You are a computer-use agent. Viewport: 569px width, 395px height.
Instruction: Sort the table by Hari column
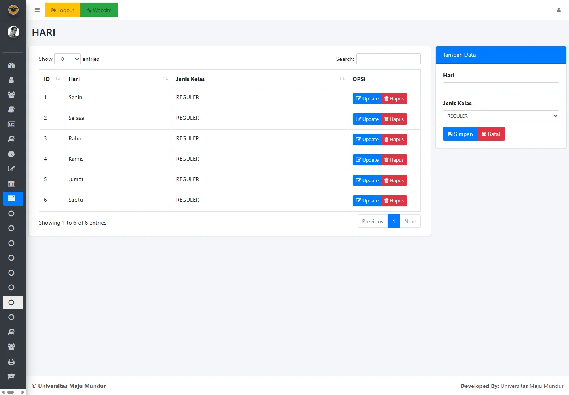(x=117, y=79)
